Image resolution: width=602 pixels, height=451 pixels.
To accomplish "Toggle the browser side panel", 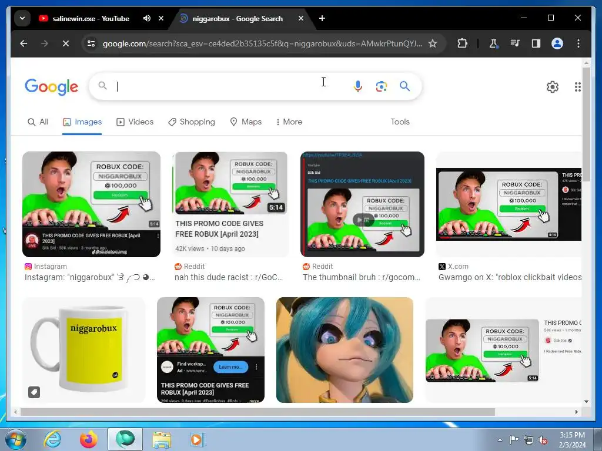I will (x=536, y=43).
